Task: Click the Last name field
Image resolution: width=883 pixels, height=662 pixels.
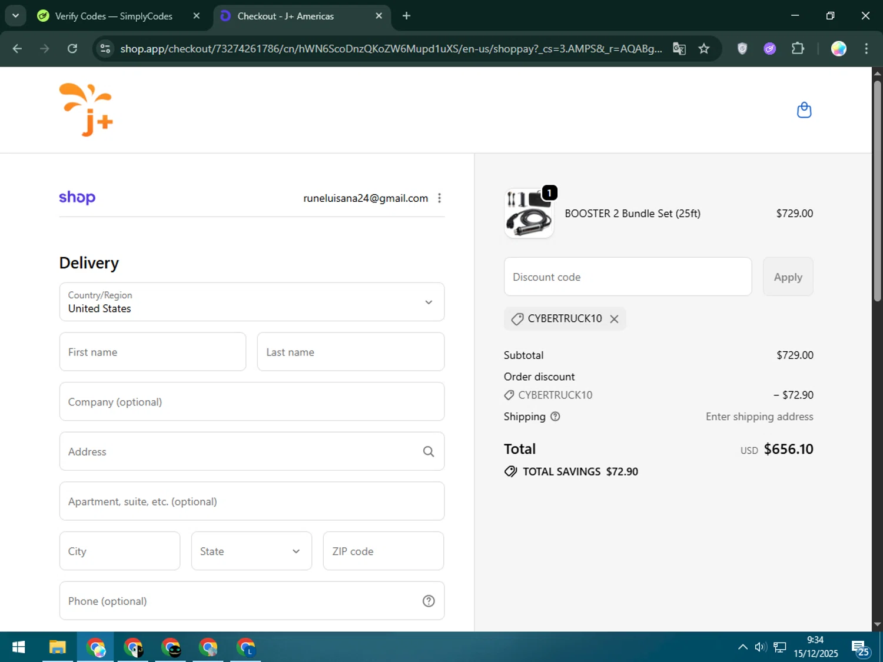Action: pyautogui.click(x=351, y=352)
